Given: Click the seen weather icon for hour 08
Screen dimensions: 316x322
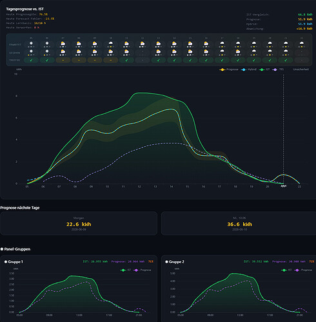Looking at the screenshot, I should pos(79,52).
